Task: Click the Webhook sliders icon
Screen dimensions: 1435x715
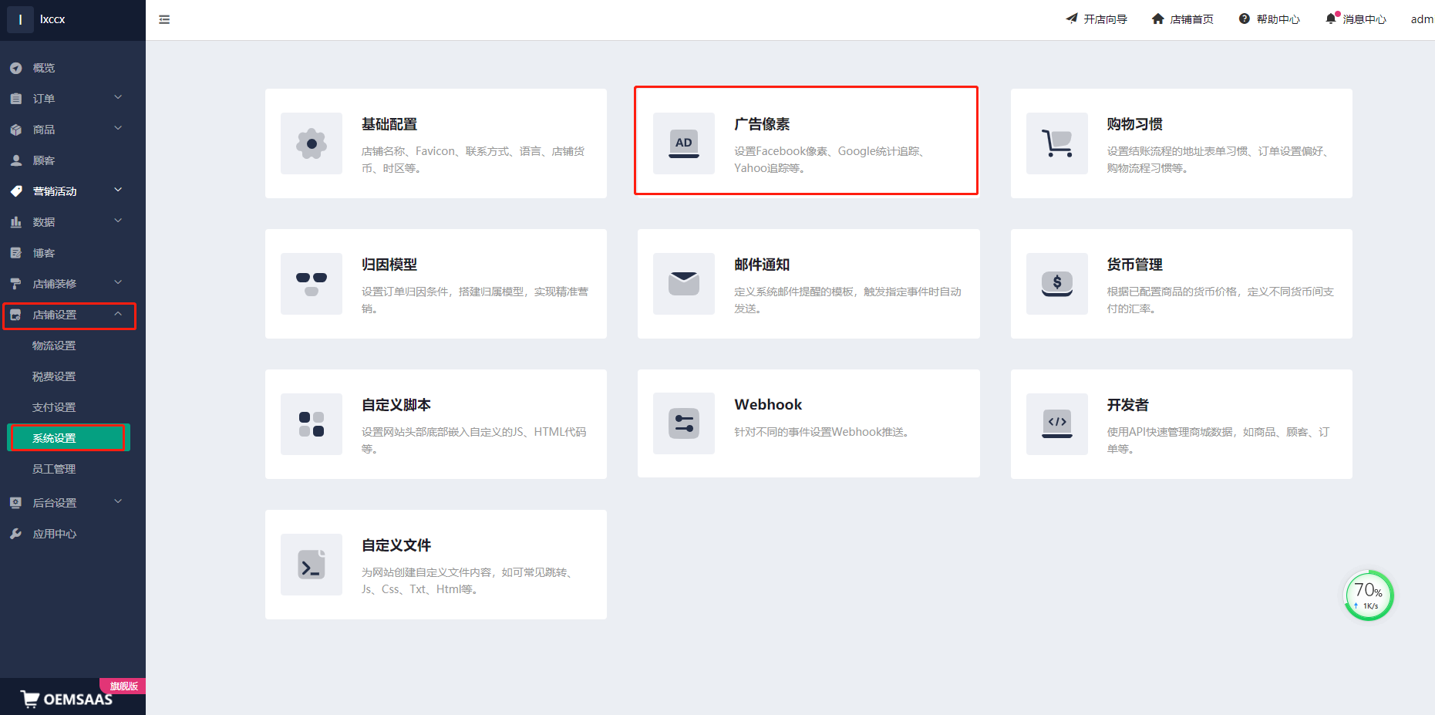Action: click(684, 423)
